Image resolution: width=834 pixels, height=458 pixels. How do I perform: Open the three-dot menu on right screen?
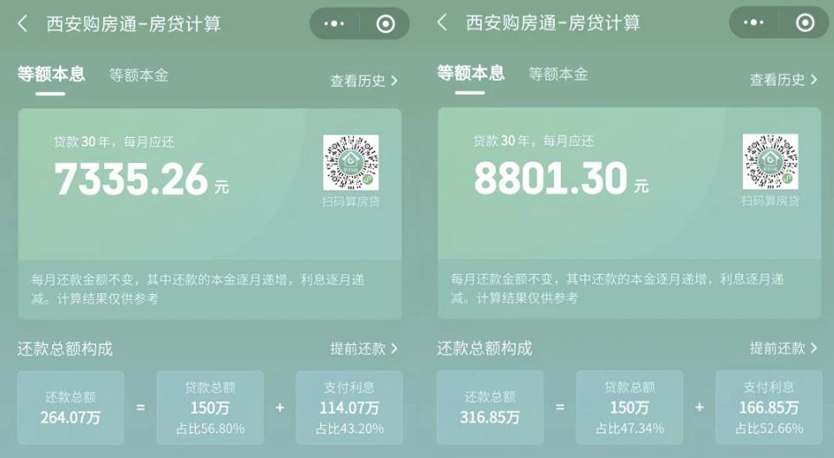[x=753, y=23]
